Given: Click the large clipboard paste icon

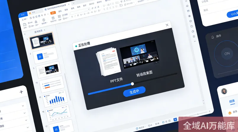Looking at the screenshot, I should (25, 25).
